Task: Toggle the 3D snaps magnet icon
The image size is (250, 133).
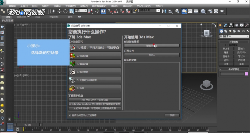Action: (110, 11)
